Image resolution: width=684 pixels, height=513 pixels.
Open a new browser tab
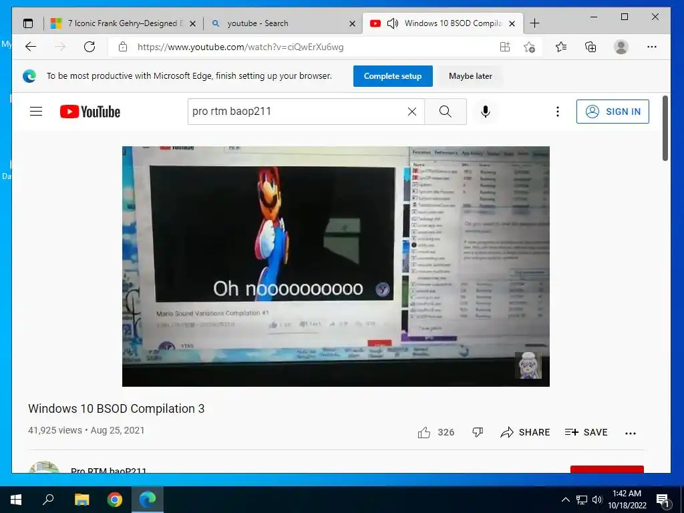click(534, 23)
